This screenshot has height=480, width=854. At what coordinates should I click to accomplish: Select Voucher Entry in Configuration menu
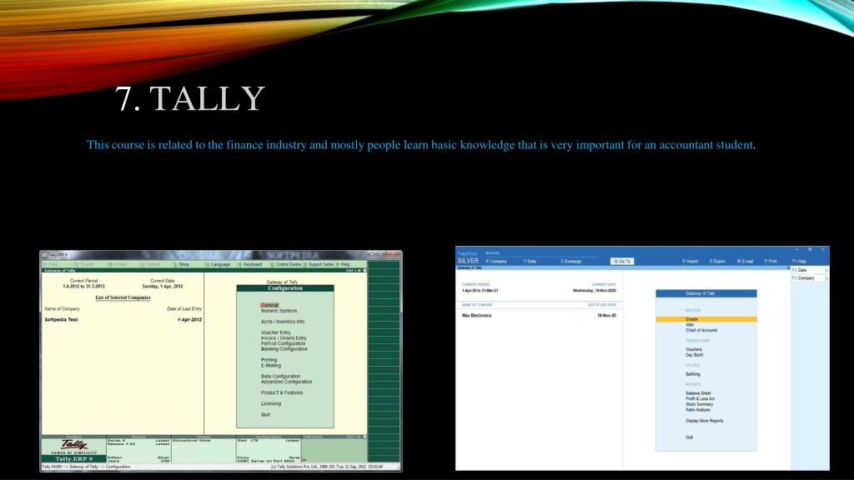tap(275, 332)
